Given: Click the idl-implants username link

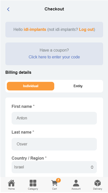Looking at the screenshot, I should (x=35, y=30).
